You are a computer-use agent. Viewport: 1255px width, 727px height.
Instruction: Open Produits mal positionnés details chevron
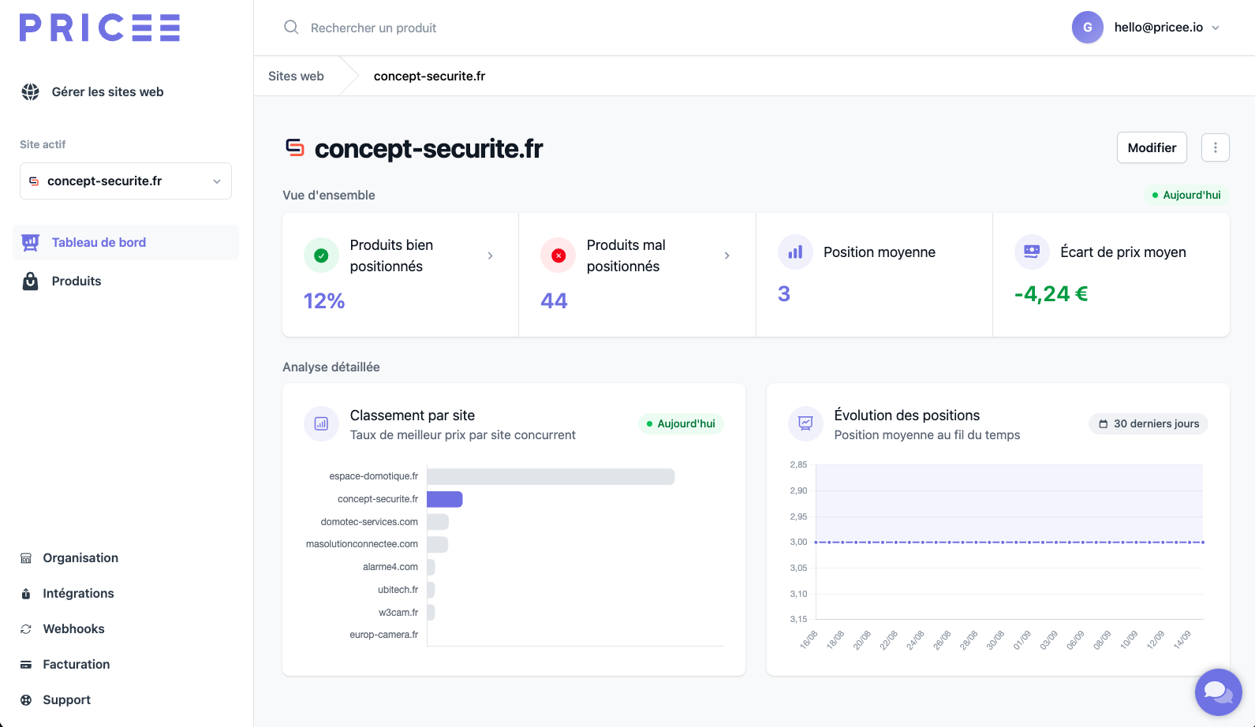tap(727, 255)
